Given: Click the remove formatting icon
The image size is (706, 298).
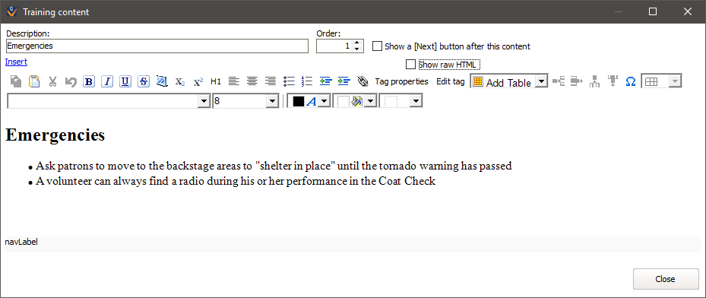Looking at the screenshot, I should [x=162, y=81].
